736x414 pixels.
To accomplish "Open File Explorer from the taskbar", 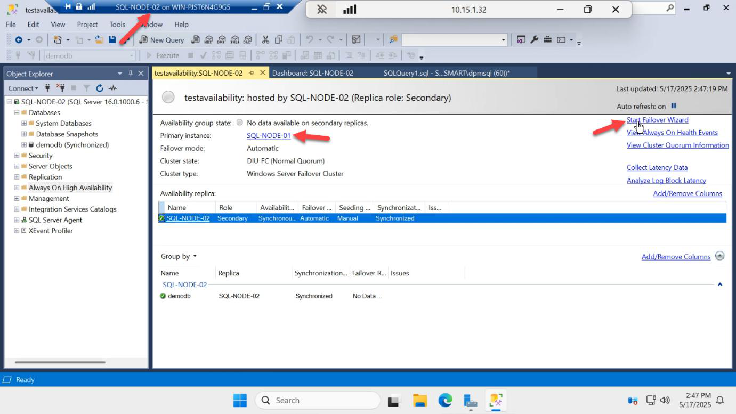I will pyautogui.click(x=420, y=400).
